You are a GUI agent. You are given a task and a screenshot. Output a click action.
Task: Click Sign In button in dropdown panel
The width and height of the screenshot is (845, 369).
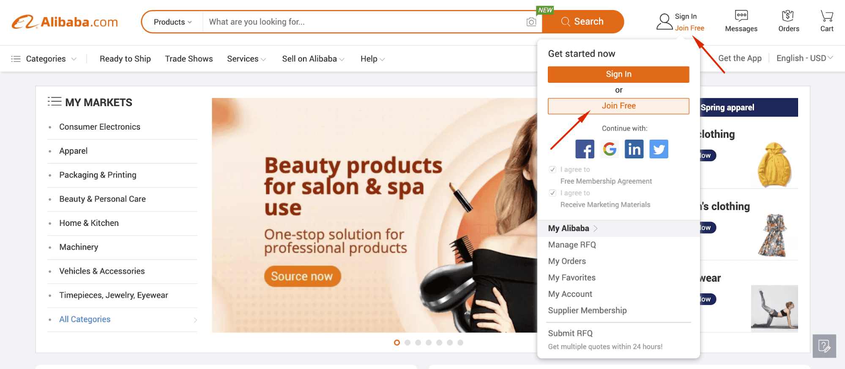click(x=618, y=74)
